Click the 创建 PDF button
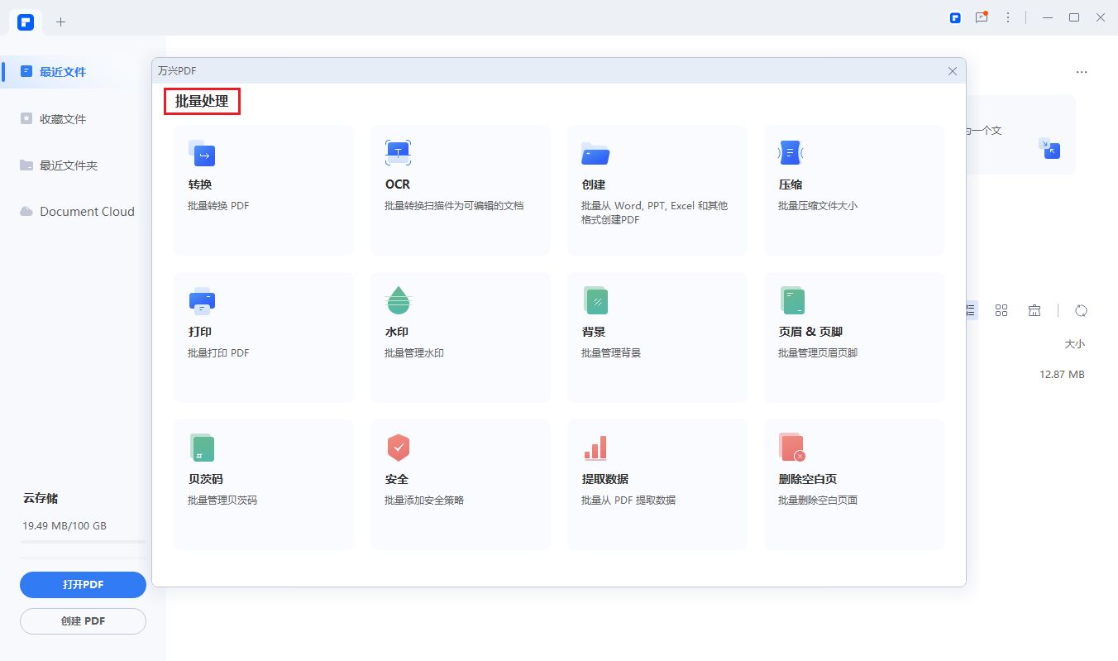1118x661 pixels. (x=83, y=621)
